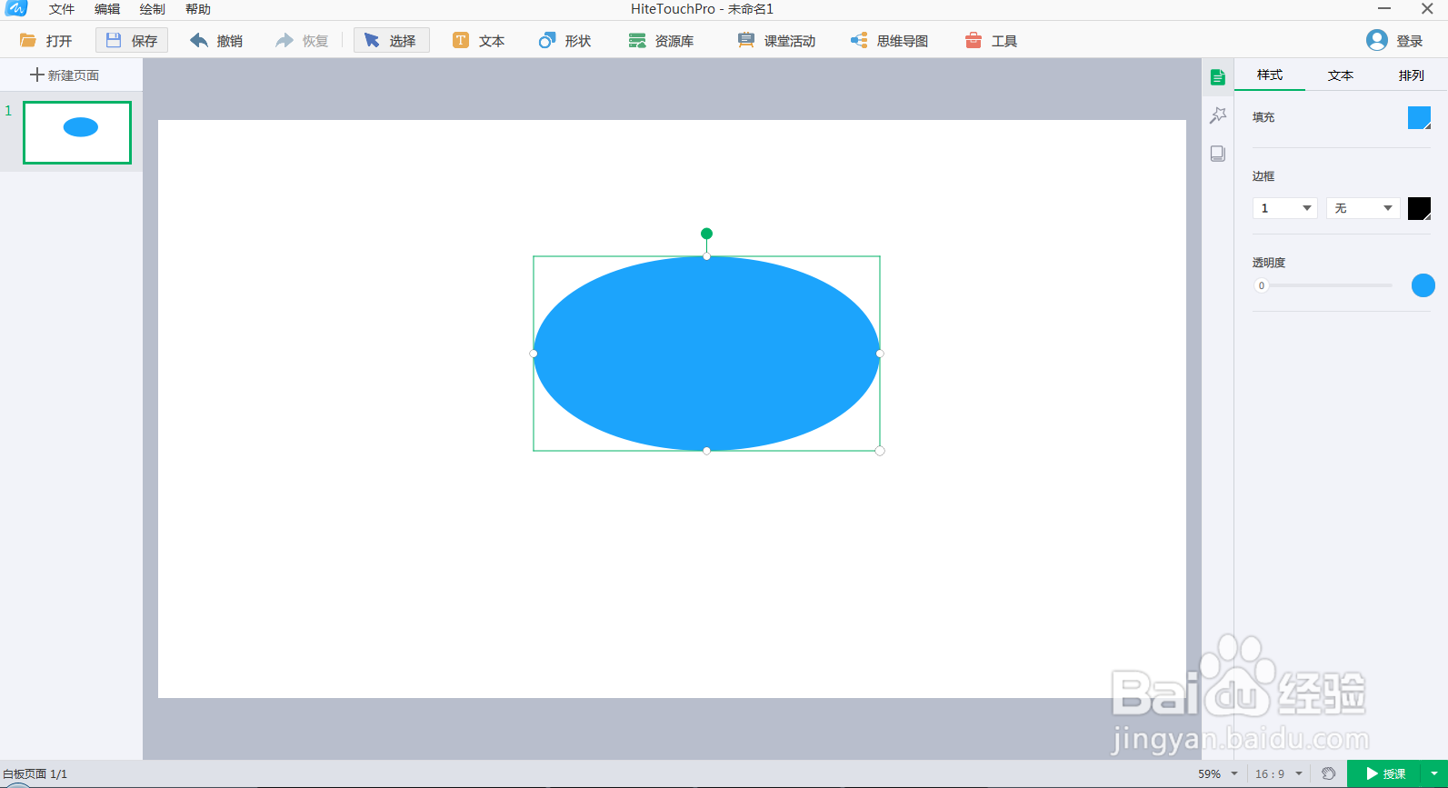Open the border width dropdown showing 1

(x=1284, y=208)
